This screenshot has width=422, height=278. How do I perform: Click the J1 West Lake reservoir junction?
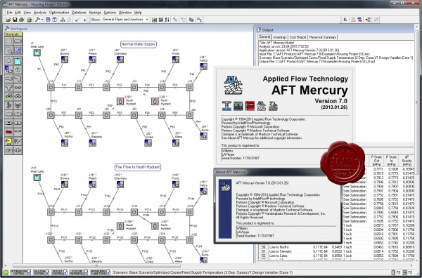(x=37, y=53)
